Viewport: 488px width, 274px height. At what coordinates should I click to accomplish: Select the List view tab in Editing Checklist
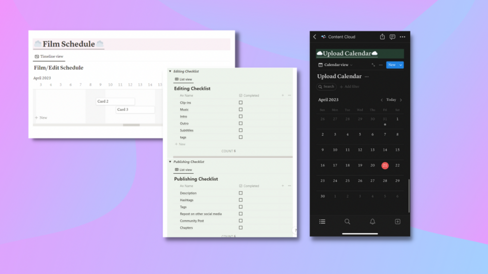click(184, 80)
